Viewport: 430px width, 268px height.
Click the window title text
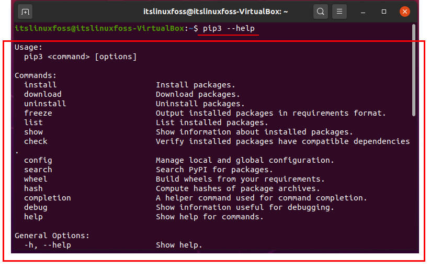pos(216,12)
